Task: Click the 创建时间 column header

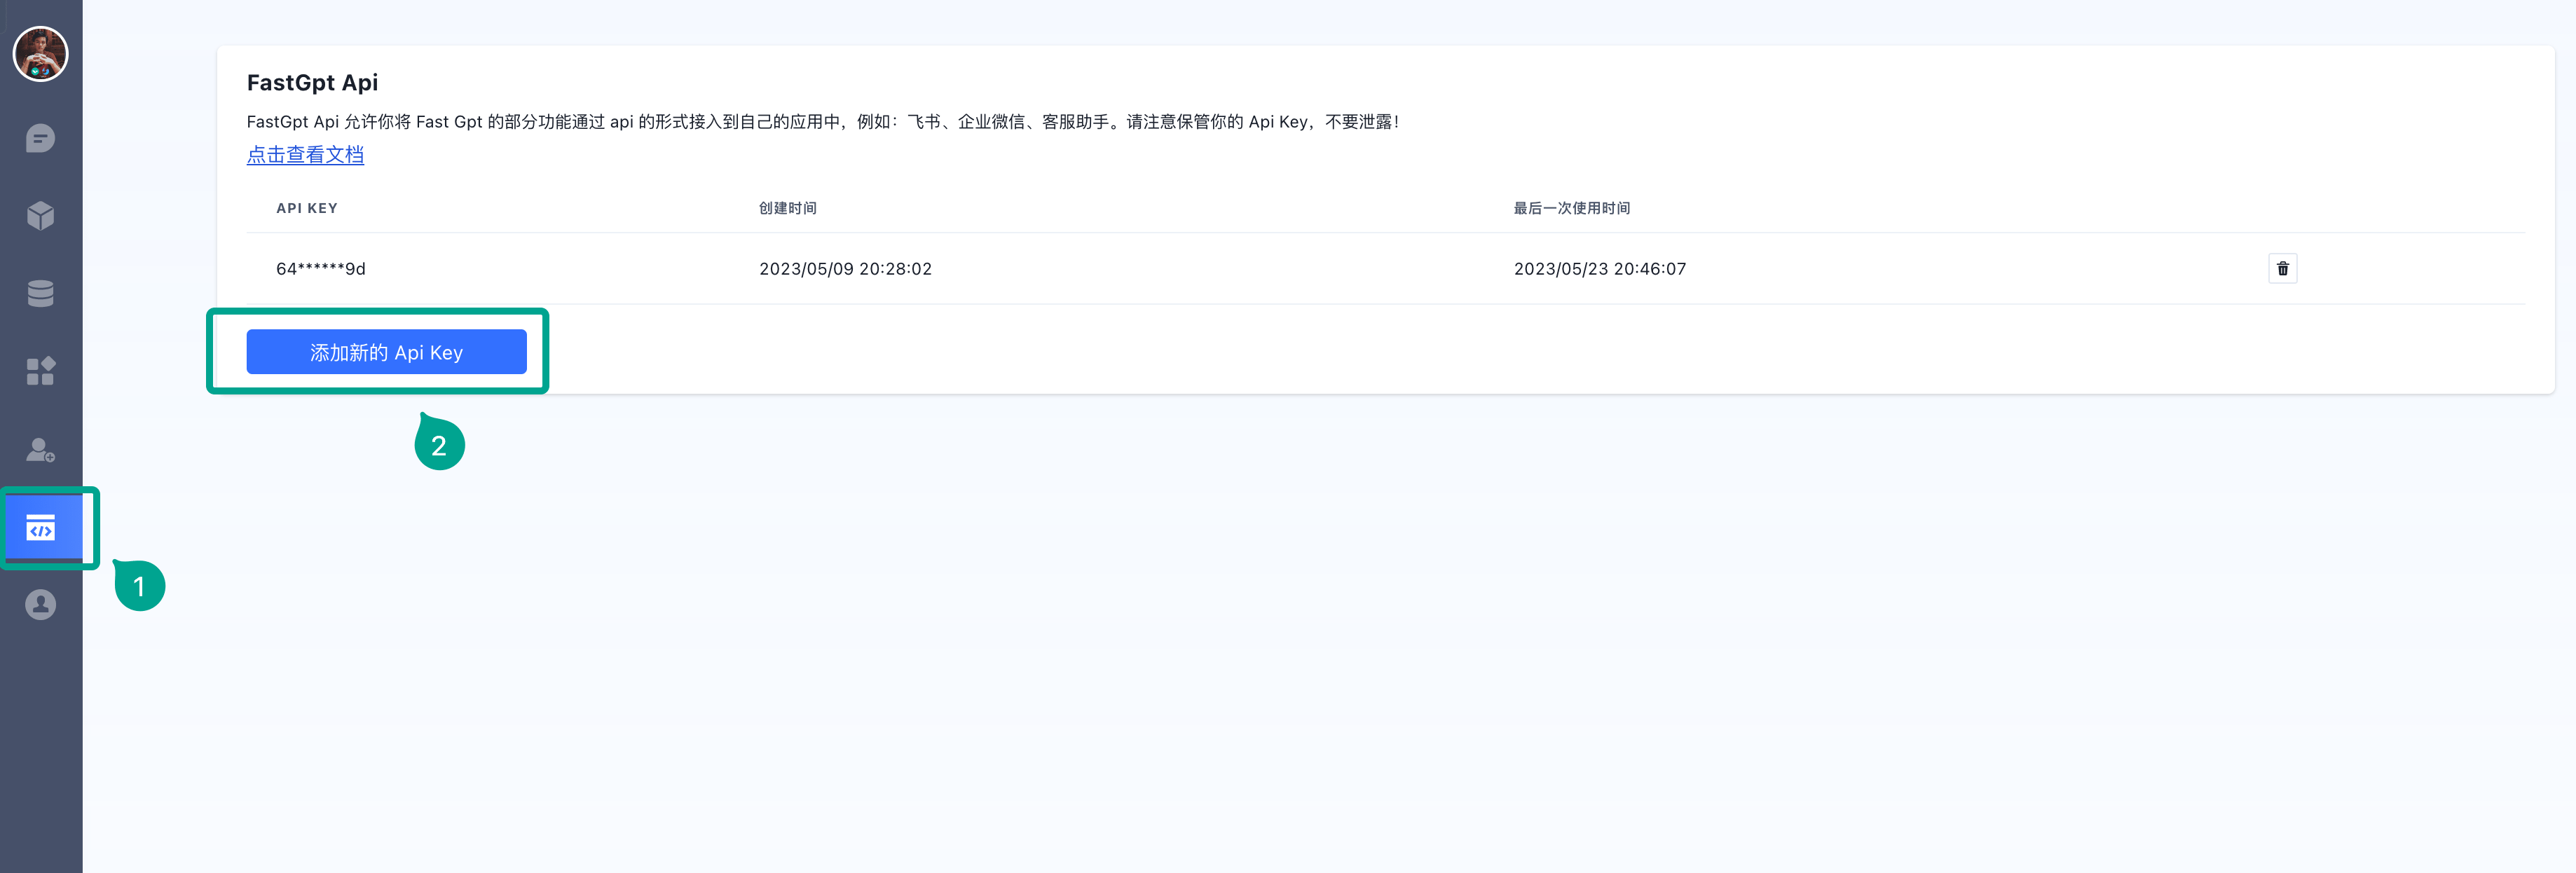Action: [788, 208]
